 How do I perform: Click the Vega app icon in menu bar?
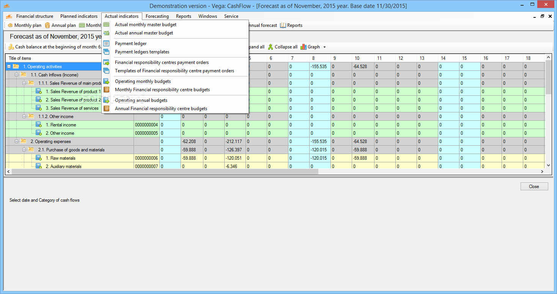click(9, 16)
